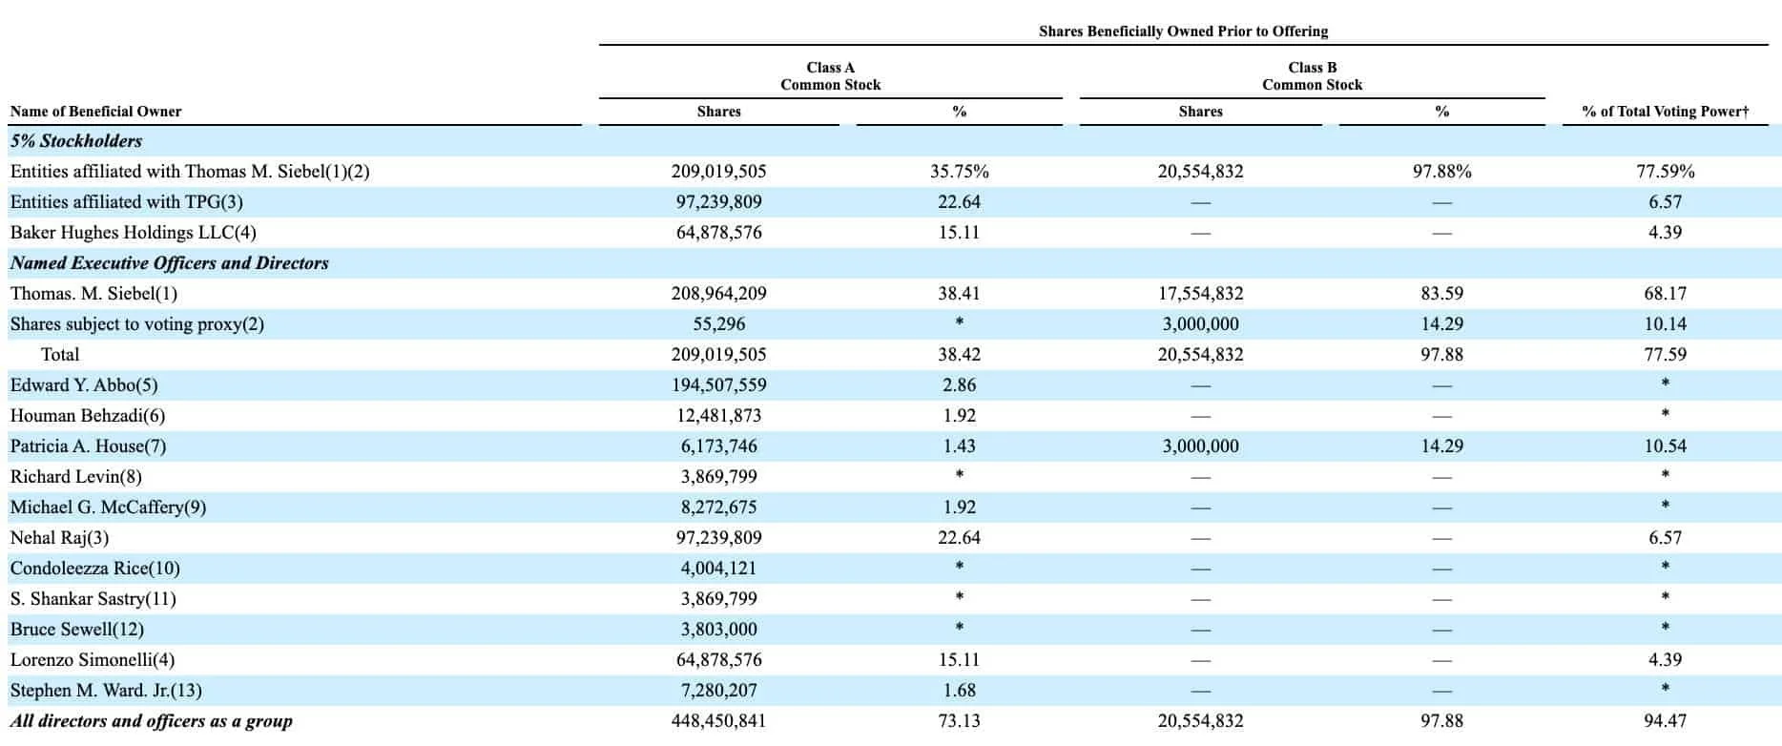The image size is (1782, 746).
Task: Select the 'Total' row label
Action: pyautogui.click(x=60, y=355)
